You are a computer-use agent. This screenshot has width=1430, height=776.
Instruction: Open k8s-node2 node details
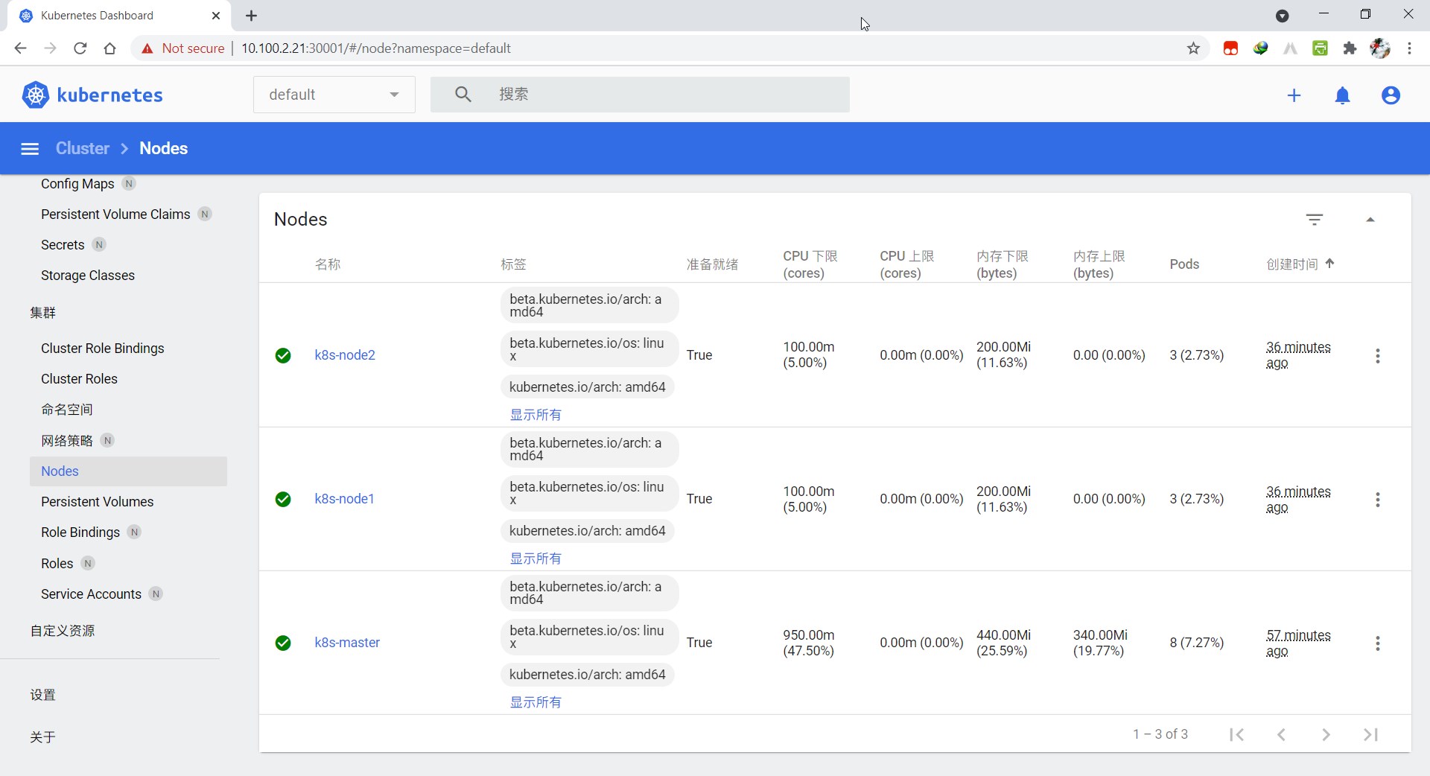345,355
